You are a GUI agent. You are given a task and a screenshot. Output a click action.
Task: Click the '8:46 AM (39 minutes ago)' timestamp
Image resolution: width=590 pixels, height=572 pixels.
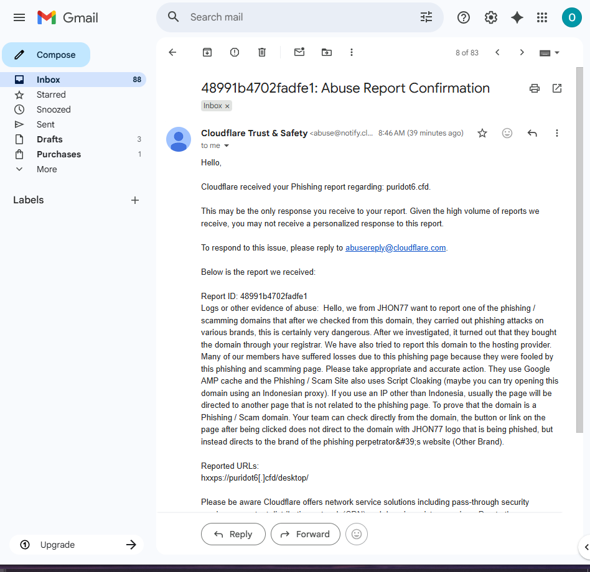coord(421,133)
